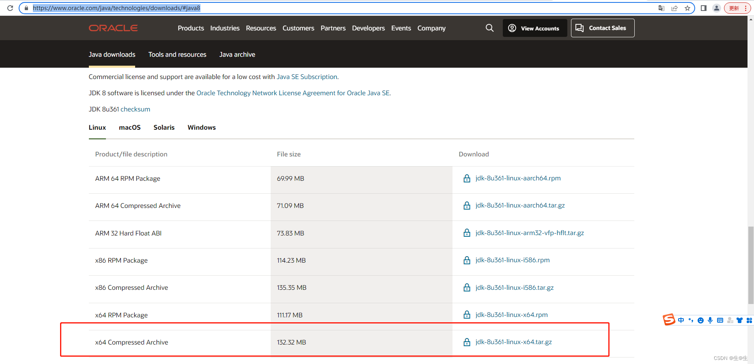Viewport: 754px width, 364px height.
Task: Click the lock icon beside i586.rpm download
Action: click(x=467, y=260)
